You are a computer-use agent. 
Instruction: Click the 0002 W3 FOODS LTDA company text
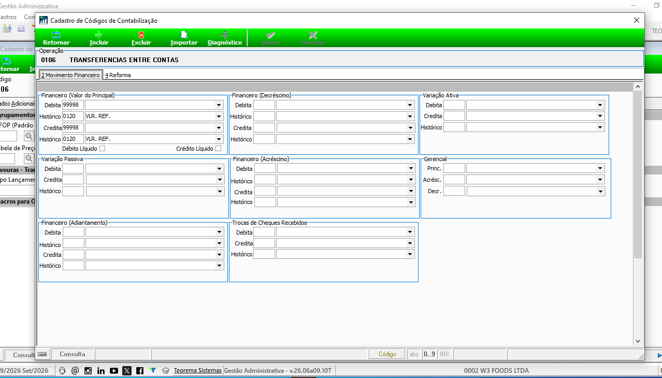coord(496,371)
